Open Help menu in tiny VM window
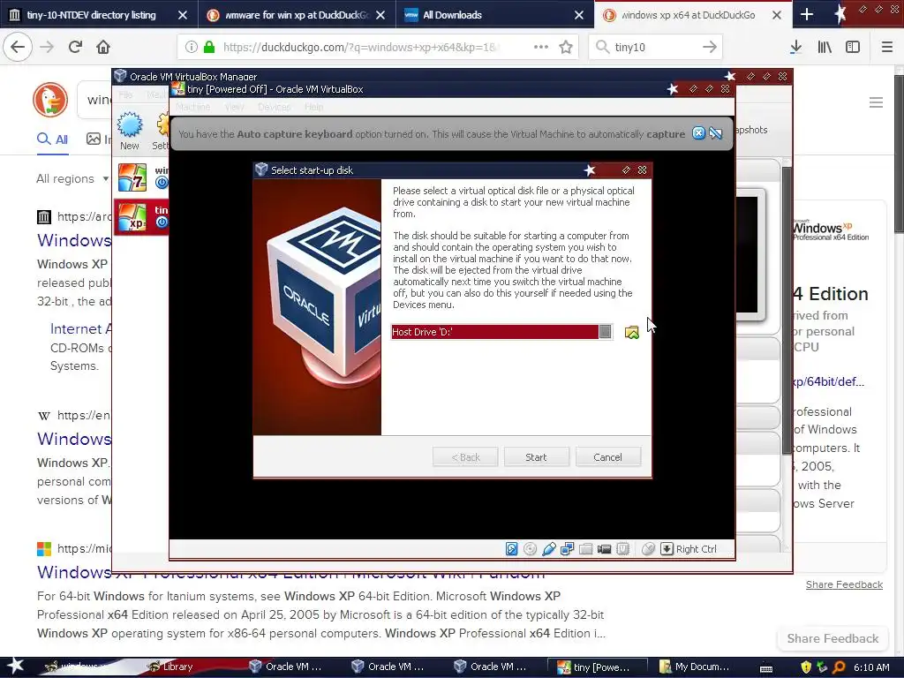Image resolution: width=904 pixels, height=678 pixels. click(x=314, y=107)
